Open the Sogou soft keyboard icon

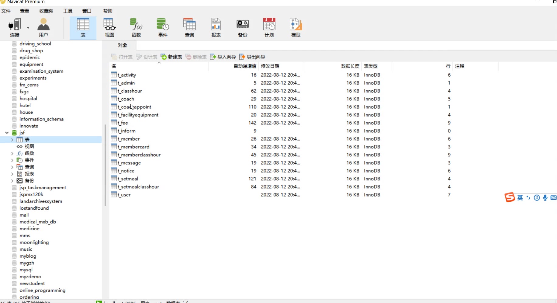click(x=553, y=198)
